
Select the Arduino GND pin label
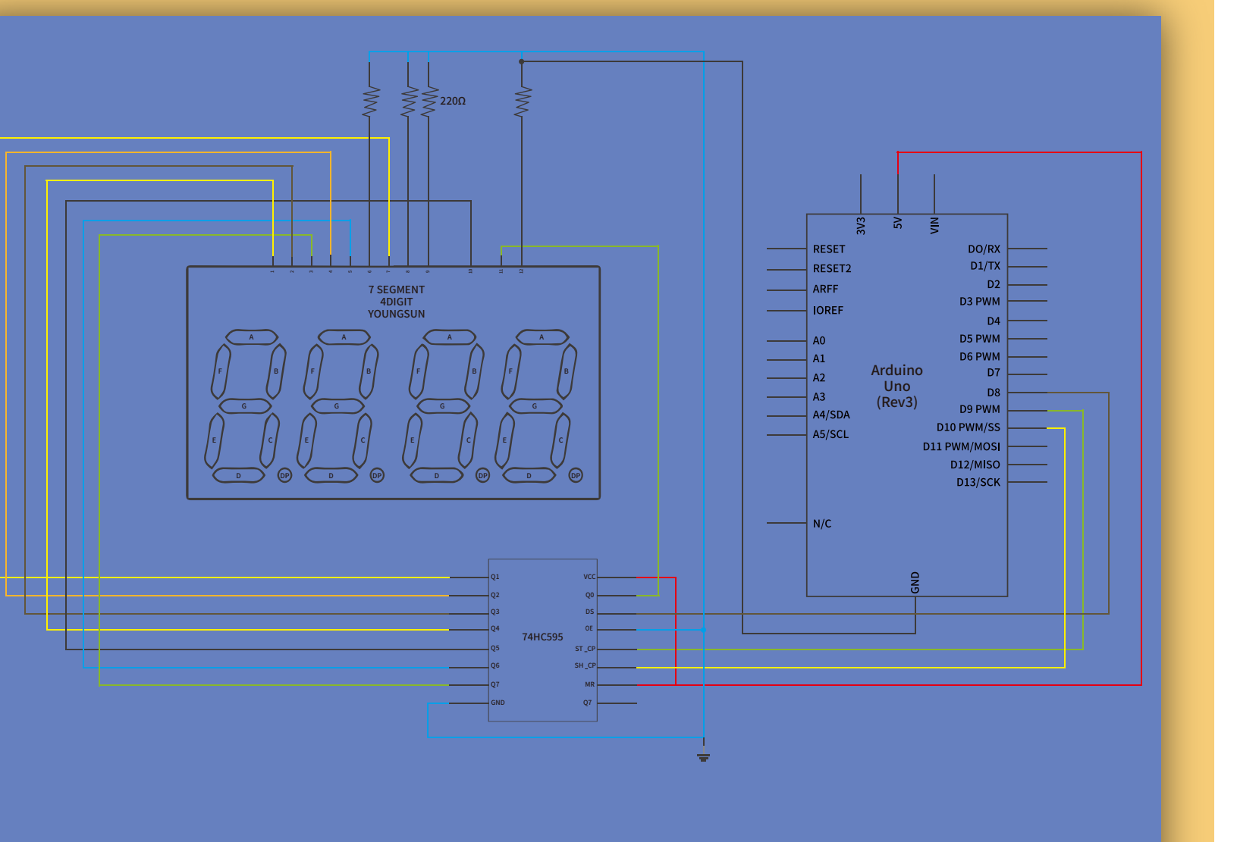point(915,583)
